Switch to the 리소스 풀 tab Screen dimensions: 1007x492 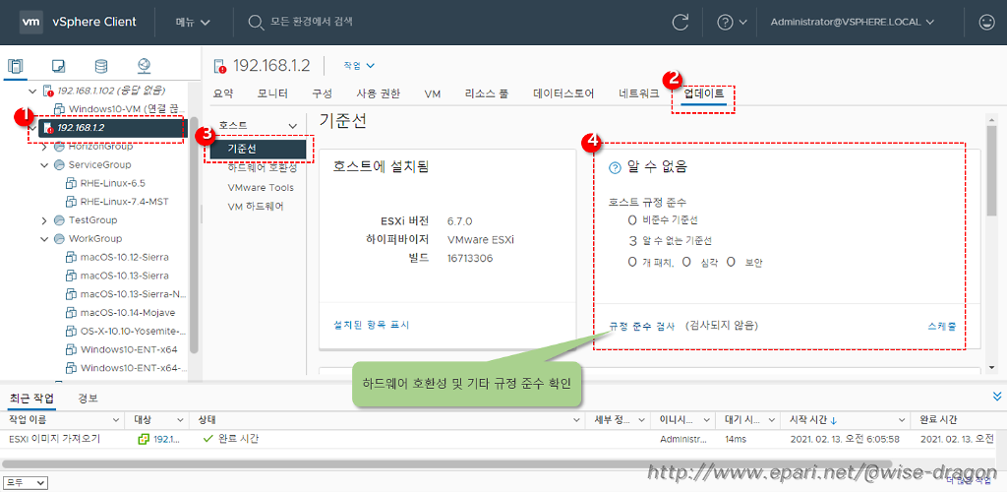(487, 93)
